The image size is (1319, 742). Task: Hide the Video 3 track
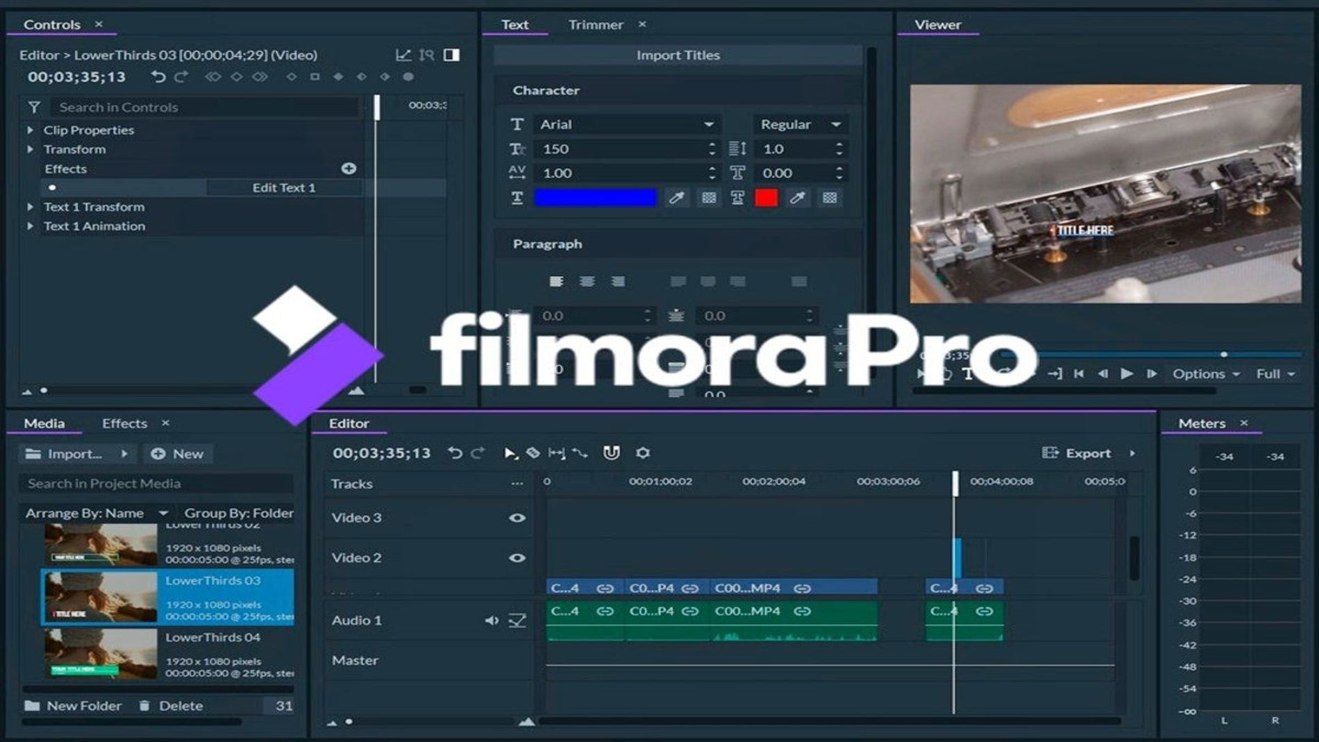(516, 518)
